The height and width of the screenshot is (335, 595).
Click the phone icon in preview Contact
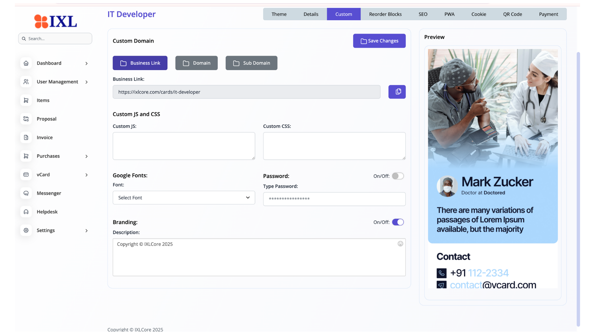point(442,273)
